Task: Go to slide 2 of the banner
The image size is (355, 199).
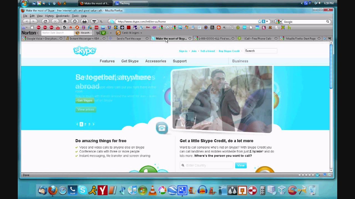Action: (85, 124)
